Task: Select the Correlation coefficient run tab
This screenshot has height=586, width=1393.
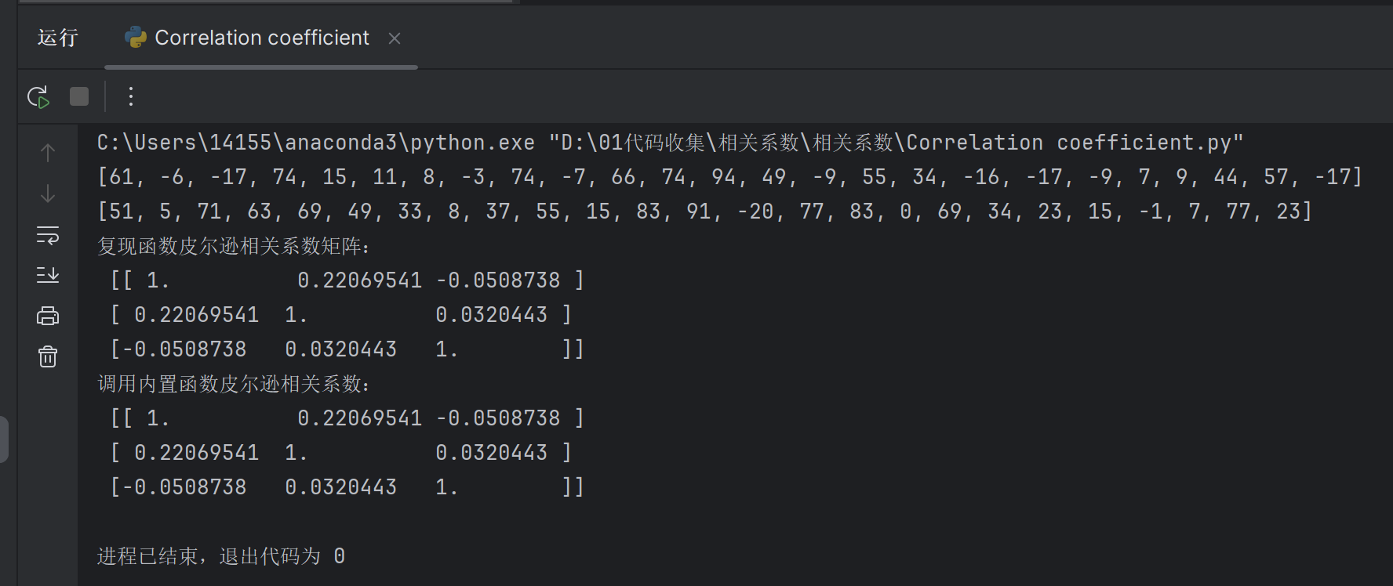Action: tap(262, 38)
